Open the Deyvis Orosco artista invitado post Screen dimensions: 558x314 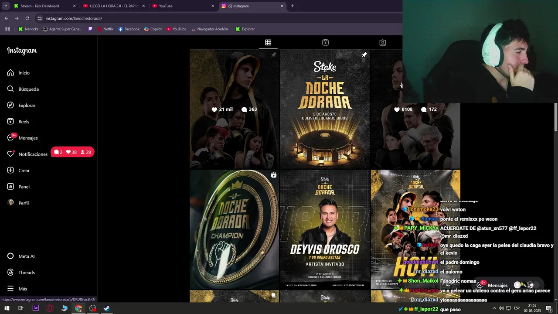pos(325,230)
